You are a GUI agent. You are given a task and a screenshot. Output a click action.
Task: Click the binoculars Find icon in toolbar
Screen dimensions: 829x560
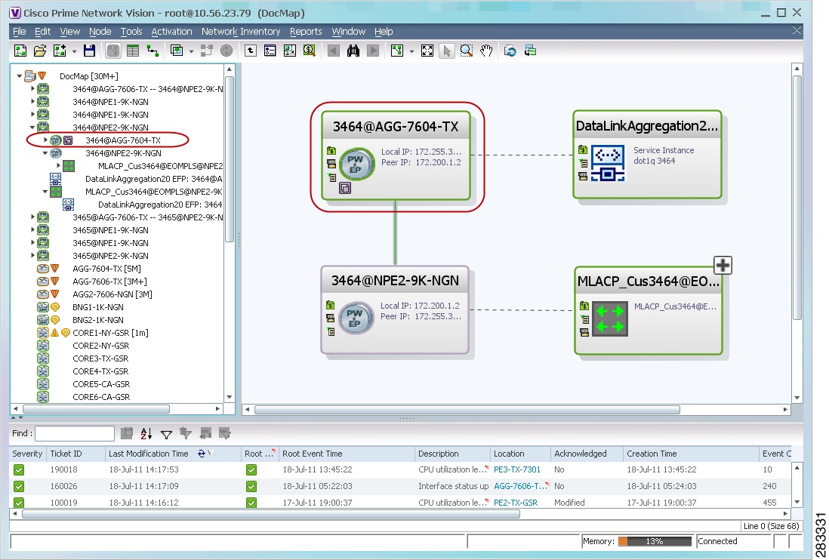[x=353, y=51]
